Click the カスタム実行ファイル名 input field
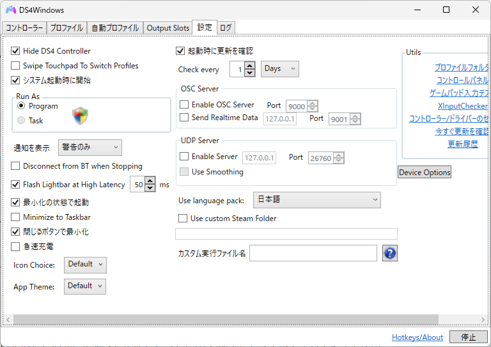The image size is (491, 347). [x=313, y=253]
